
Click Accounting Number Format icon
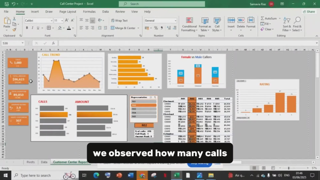147,28
